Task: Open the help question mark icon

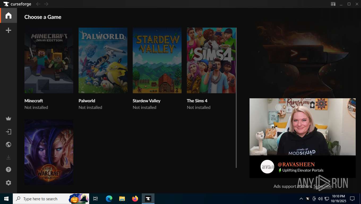Action: (x=8, y=169)
